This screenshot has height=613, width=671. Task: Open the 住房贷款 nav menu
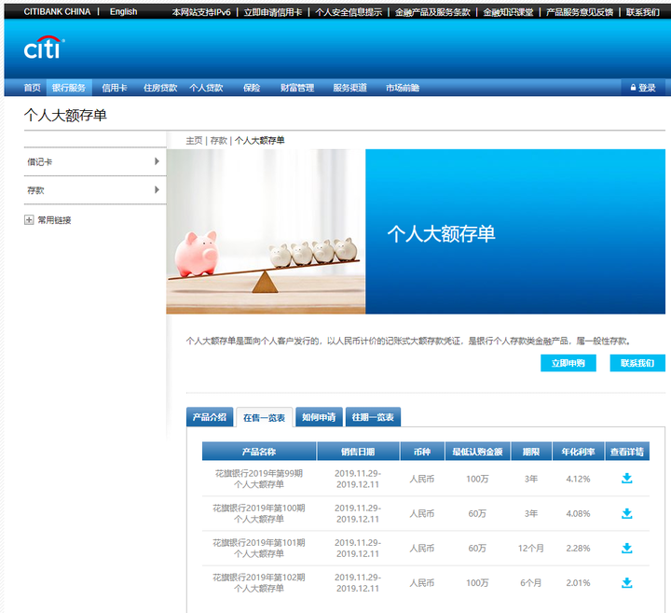tap(160, 88)
